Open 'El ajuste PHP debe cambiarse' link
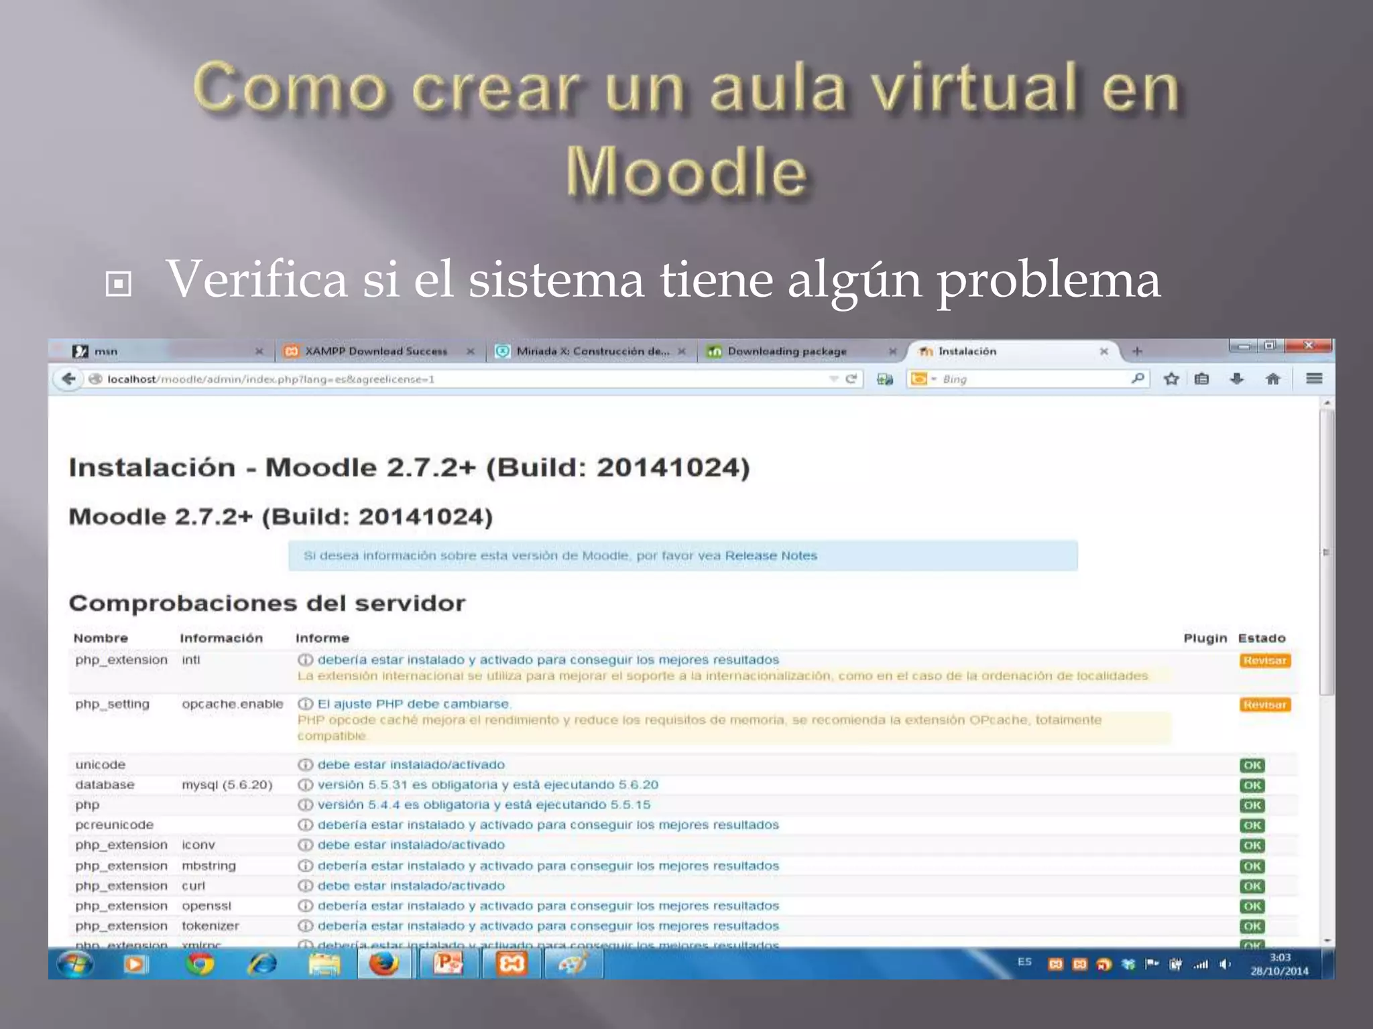The width and height of the screenshot is (1373, 1029). pyautogui.click(x=414, y=704)
